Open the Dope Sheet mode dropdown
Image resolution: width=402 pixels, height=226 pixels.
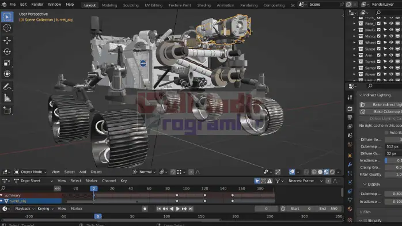[x=33, y=181]
